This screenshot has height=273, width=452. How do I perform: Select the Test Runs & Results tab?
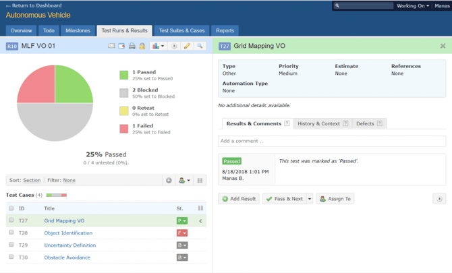[125, 30]
